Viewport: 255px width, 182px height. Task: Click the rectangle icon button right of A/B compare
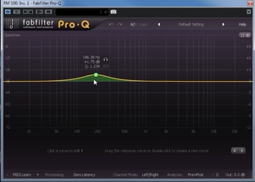[48, 12]
